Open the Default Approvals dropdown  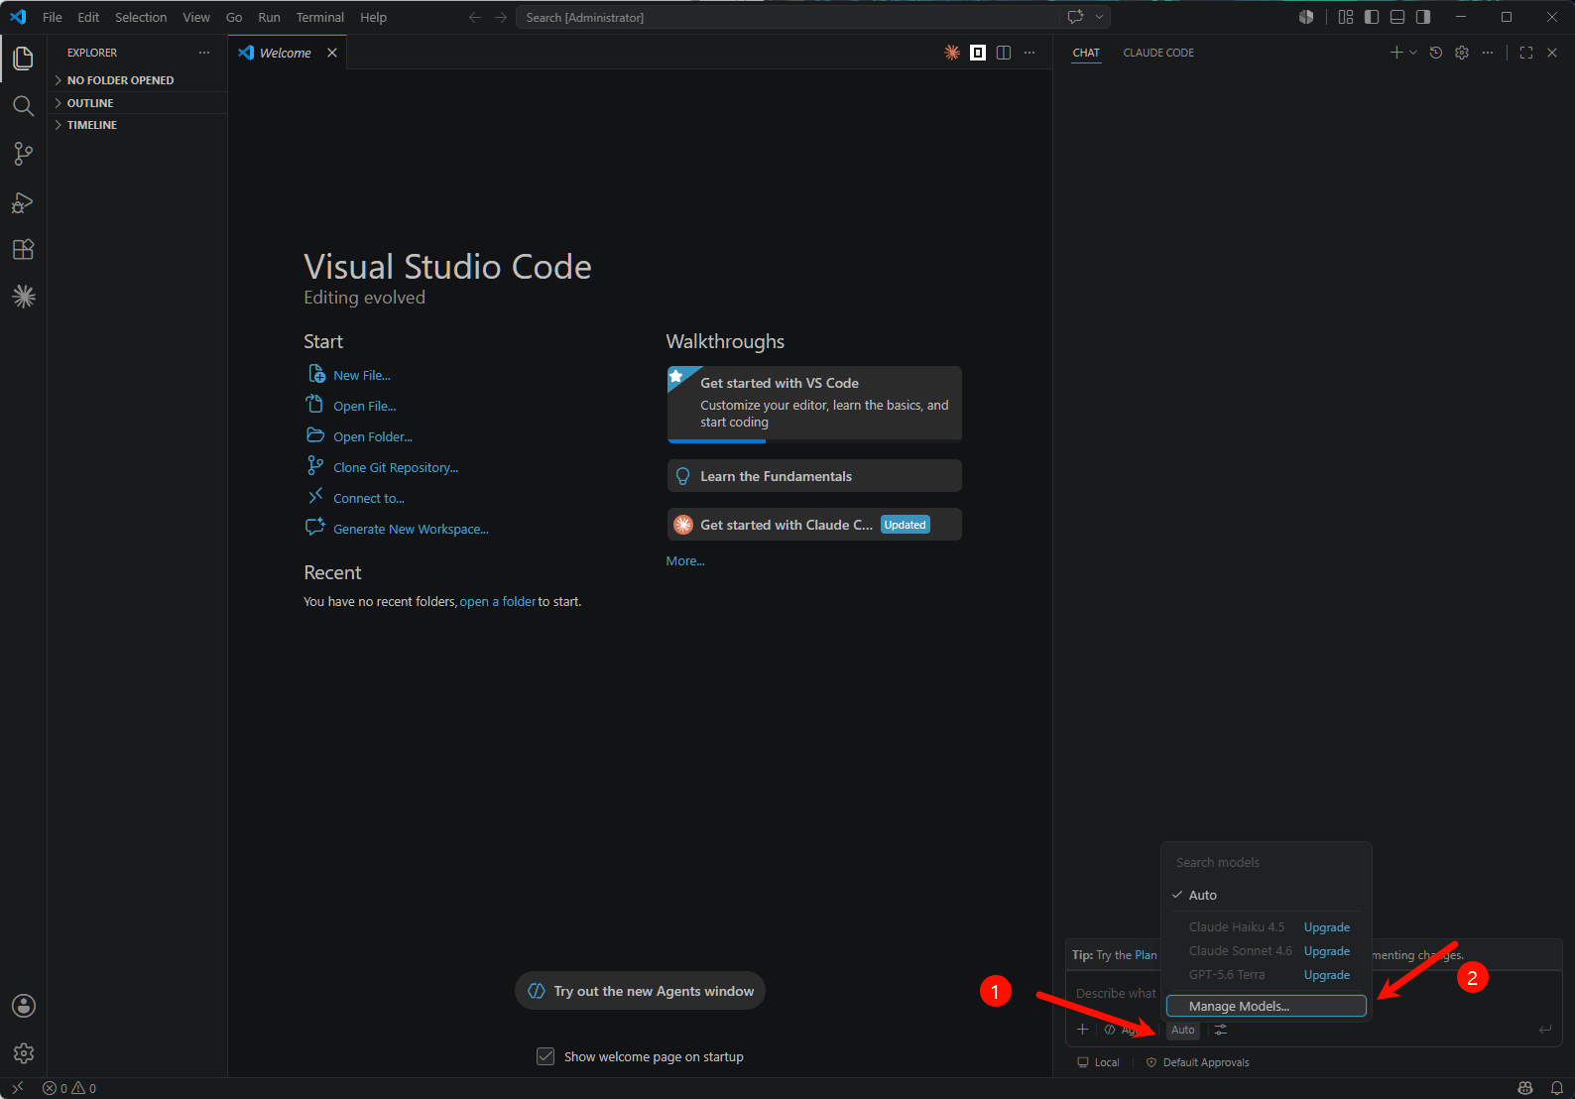[x=1198, y=1062]
